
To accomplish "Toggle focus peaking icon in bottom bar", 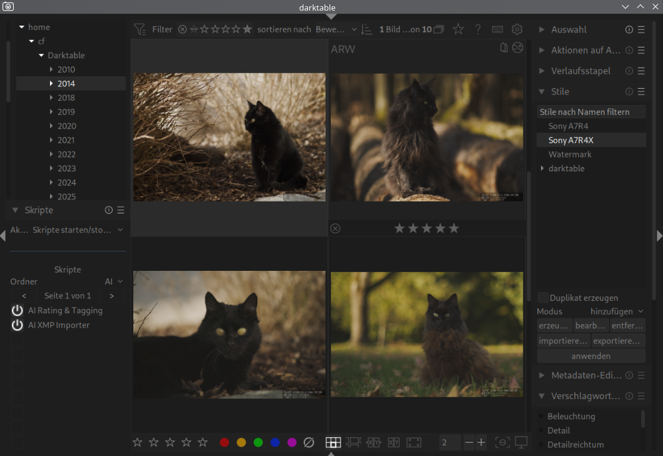I will (x=502, y=442).
